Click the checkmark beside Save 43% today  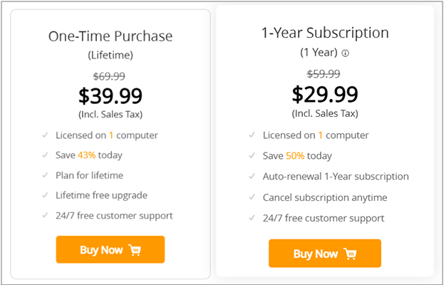pos(45,155)
